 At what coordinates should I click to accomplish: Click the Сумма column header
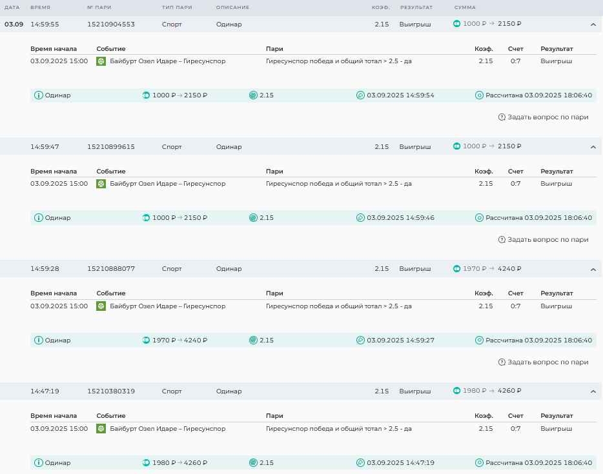click(465, 8)
